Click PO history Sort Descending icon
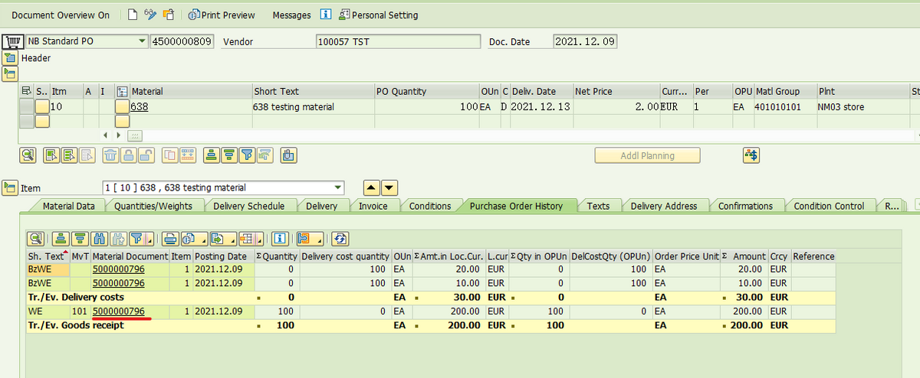The height and width of the screenshot is (378, 920). pos(78,238)
